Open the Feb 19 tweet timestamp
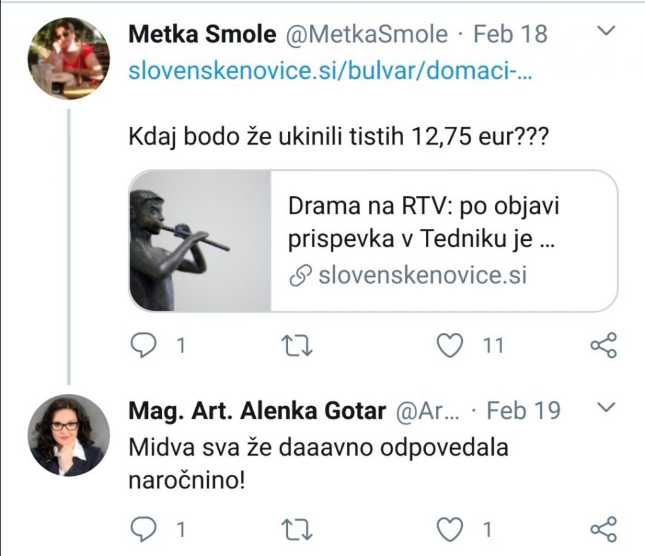The height and width of the screenshot is (556, 645). [x=523, y=411]
